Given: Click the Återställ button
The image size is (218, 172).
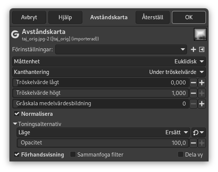Looking at the screenshot, I should click(x=153, y=17).
